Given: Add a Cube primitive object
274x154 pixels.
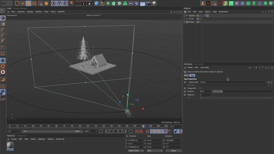Looking at the screenshot, I should tap(97, 3).
